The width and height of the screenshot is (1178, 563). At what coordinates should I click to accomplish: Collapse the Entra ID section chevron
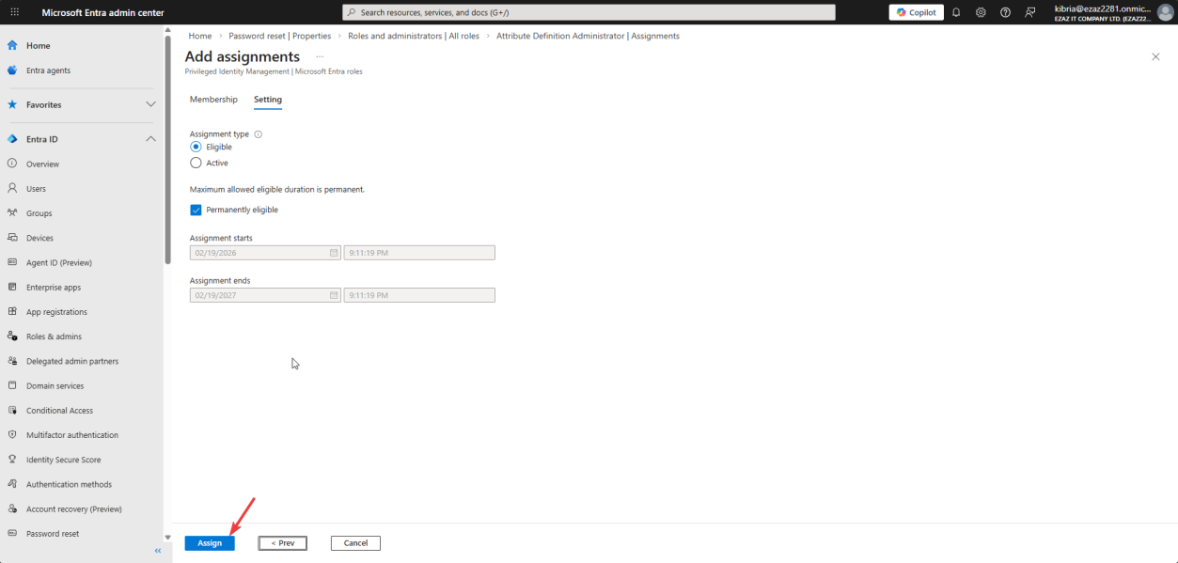click(150, 139)
